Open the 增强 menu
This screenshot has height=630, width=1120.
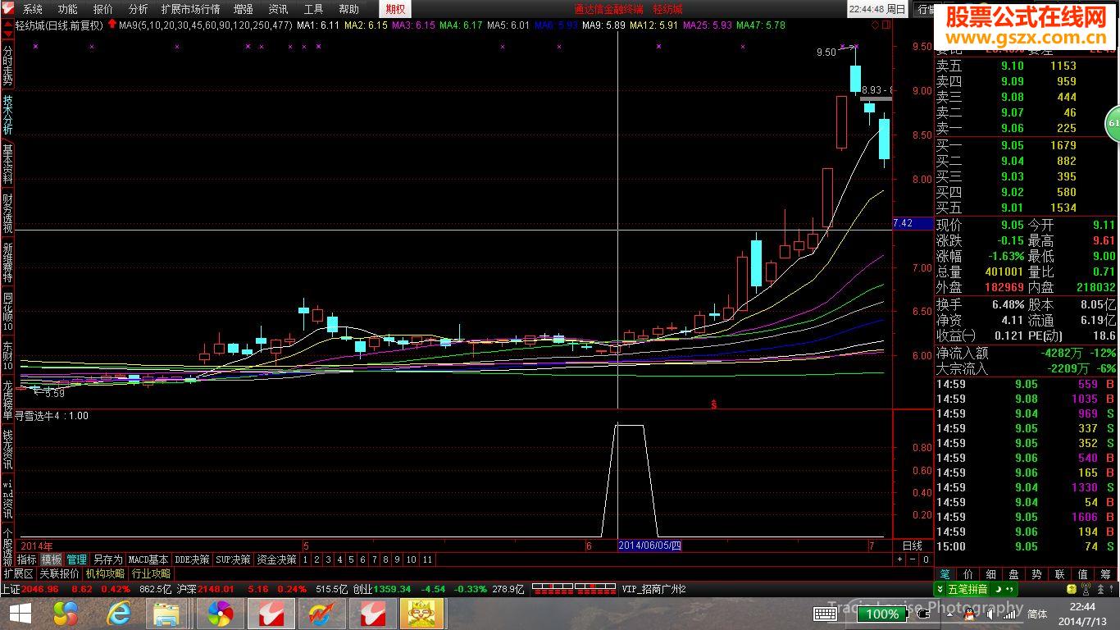[x=243, y=9]
